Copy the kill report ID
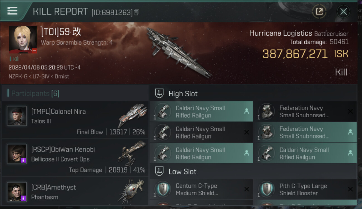This screenshot has height=209, width=362. (136, 13)
